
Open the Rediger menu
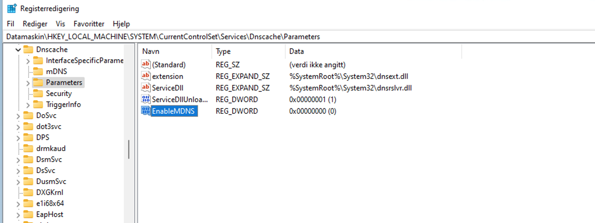point(35,24)
